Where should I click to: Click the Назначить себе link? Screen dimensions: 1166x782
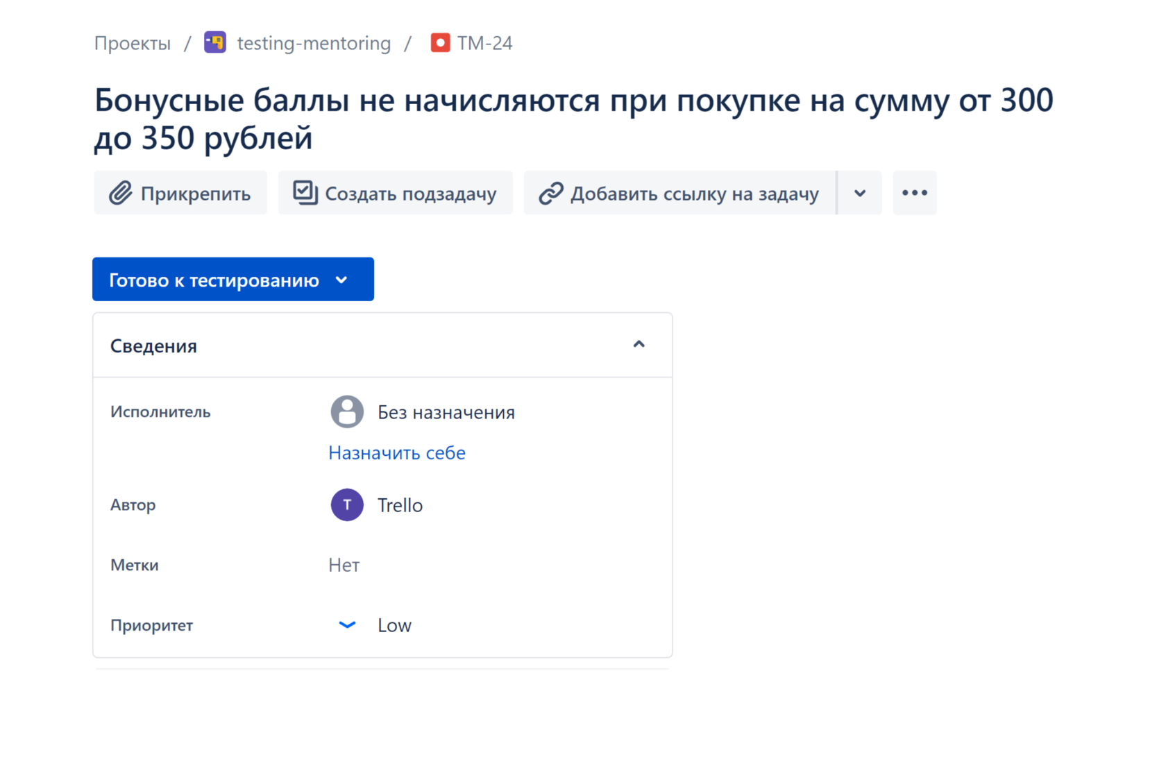(x=397, y=453)
